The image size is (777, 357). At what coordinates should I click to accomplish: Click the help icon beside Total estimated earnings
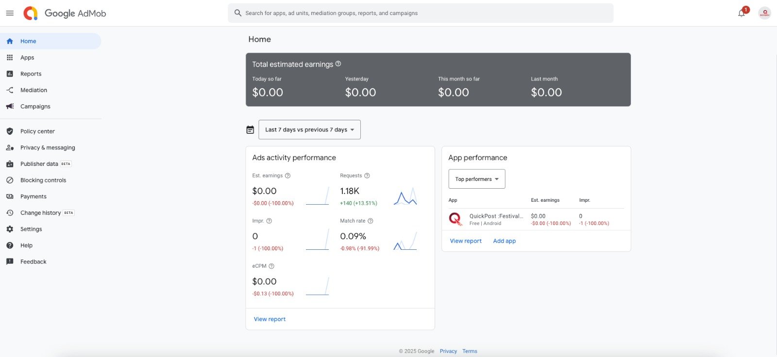(x=338, y=64)
